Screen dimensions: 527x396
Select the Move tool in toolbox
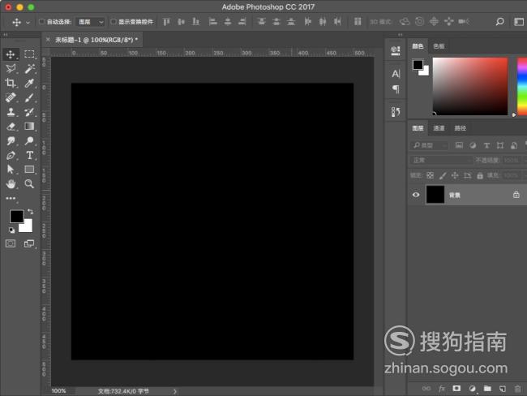(11, 54)
